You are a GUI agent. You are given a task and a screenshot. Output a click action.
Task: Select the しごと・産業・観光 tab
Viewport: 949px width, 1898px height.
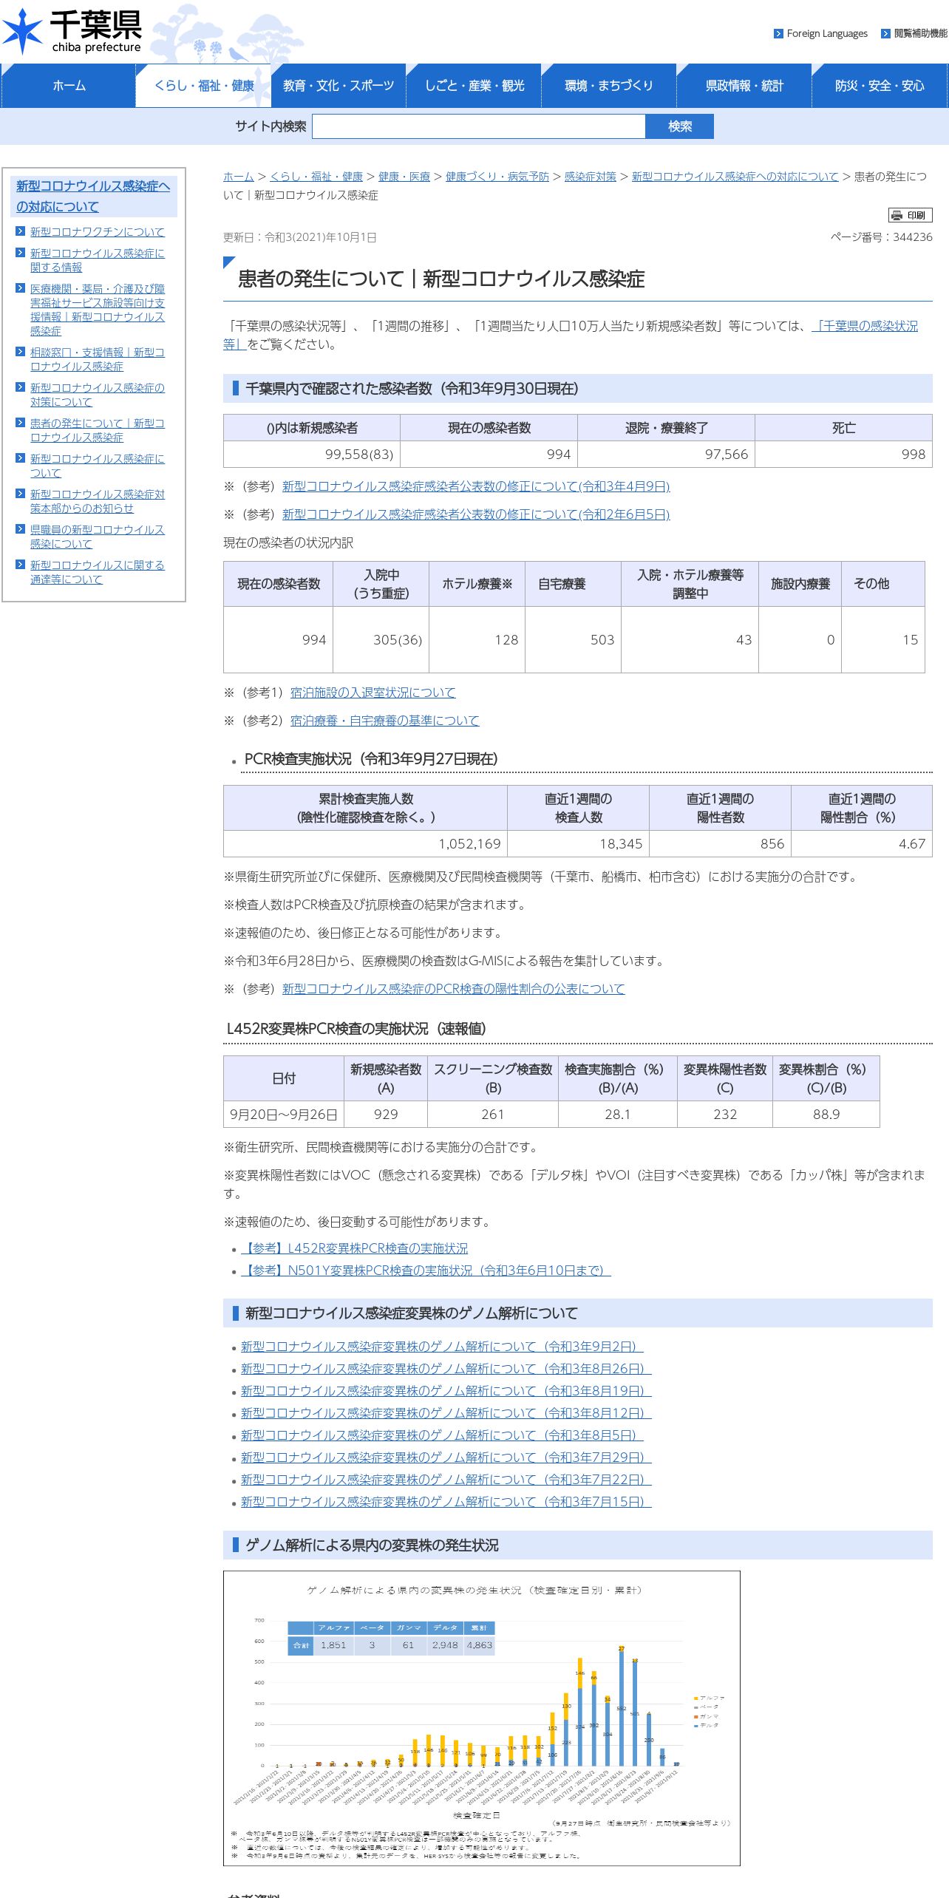pos(474,86)
